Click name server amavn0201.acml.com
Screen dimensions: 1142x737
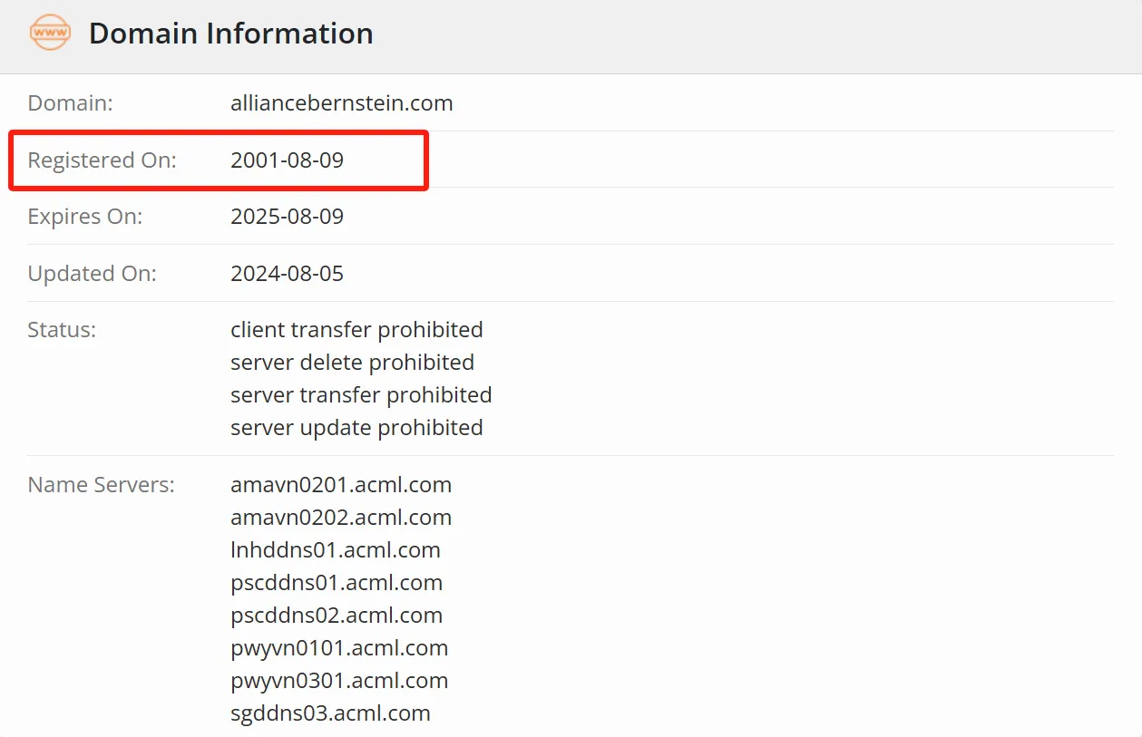341,485
